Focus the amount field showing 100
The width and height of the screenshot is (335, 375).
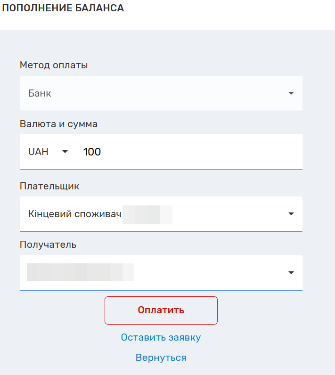click(92, 152)
